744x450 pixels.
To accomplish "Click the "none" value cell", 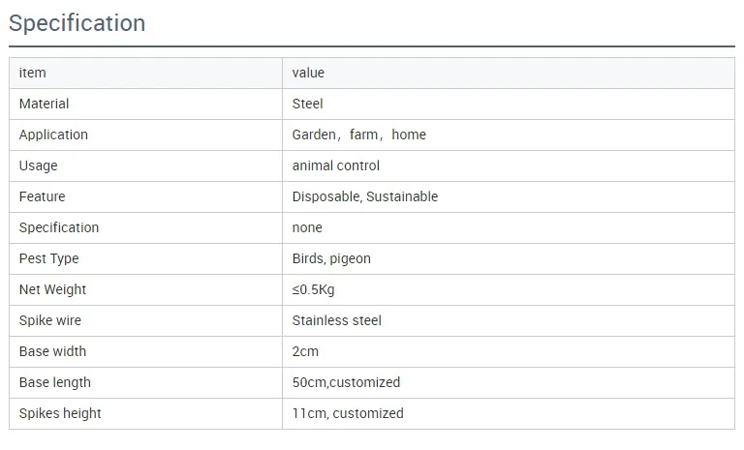I will pos(307,227).
